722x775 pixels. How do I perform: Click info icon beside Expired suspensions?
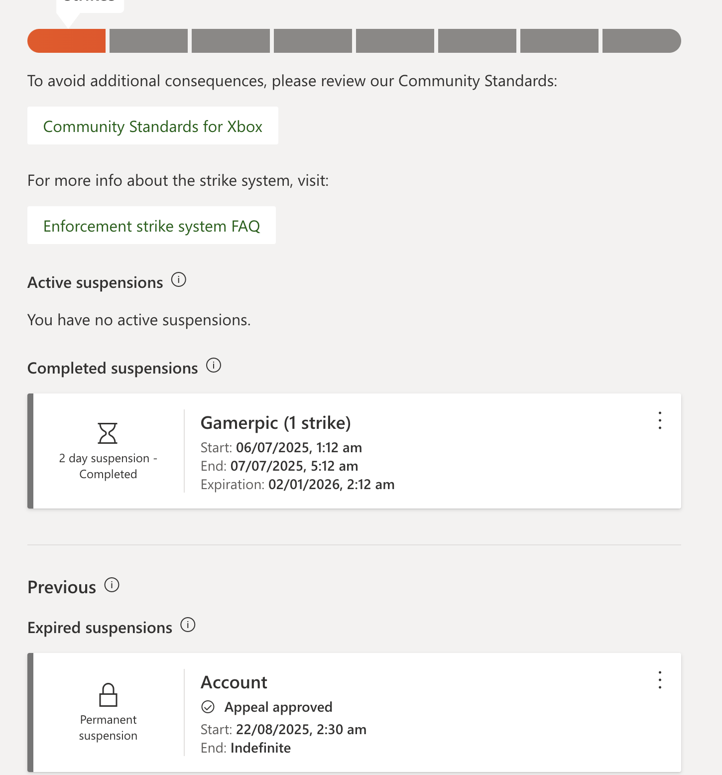tap(188, 625)
